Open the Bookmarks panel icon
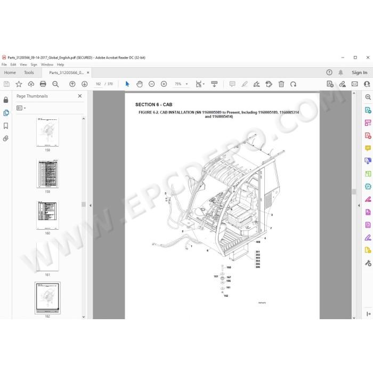 click(6, 126)
